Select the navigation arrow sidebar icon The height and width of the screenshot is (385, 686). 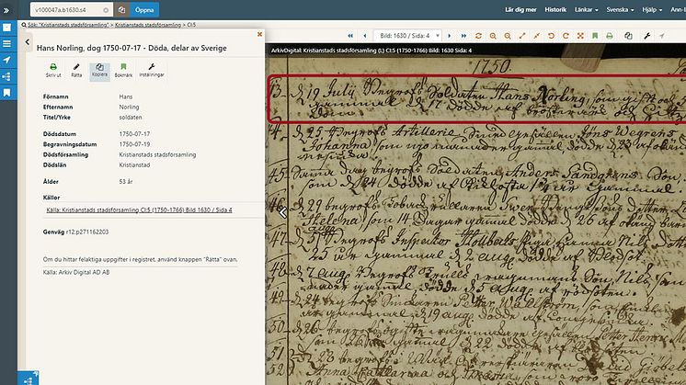[x=7, y=60]
